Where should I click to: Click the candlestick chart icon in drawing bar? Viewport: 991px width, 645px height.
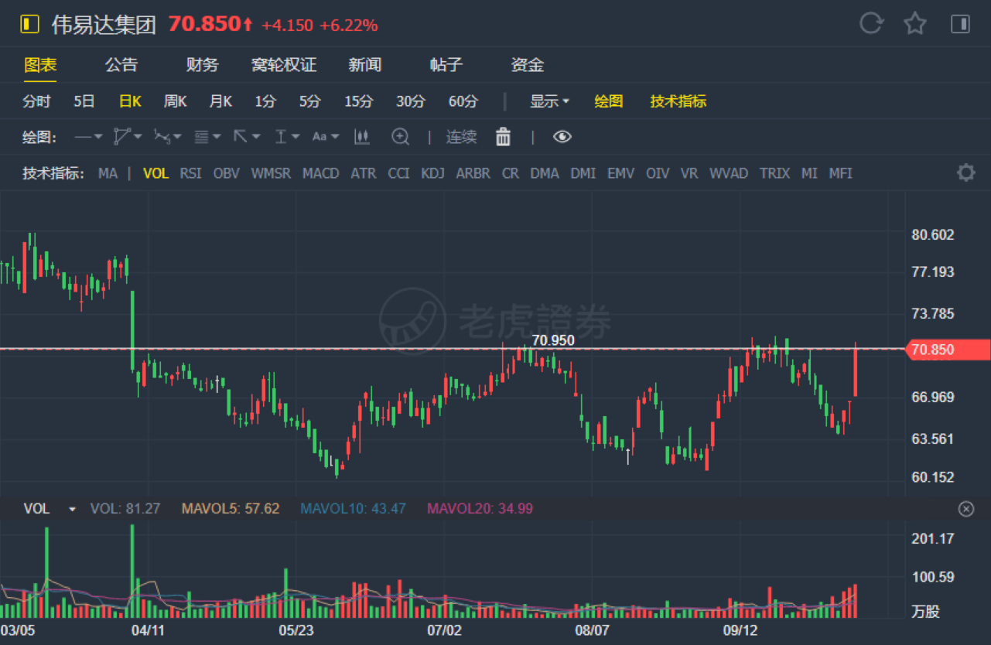(361, 137)
